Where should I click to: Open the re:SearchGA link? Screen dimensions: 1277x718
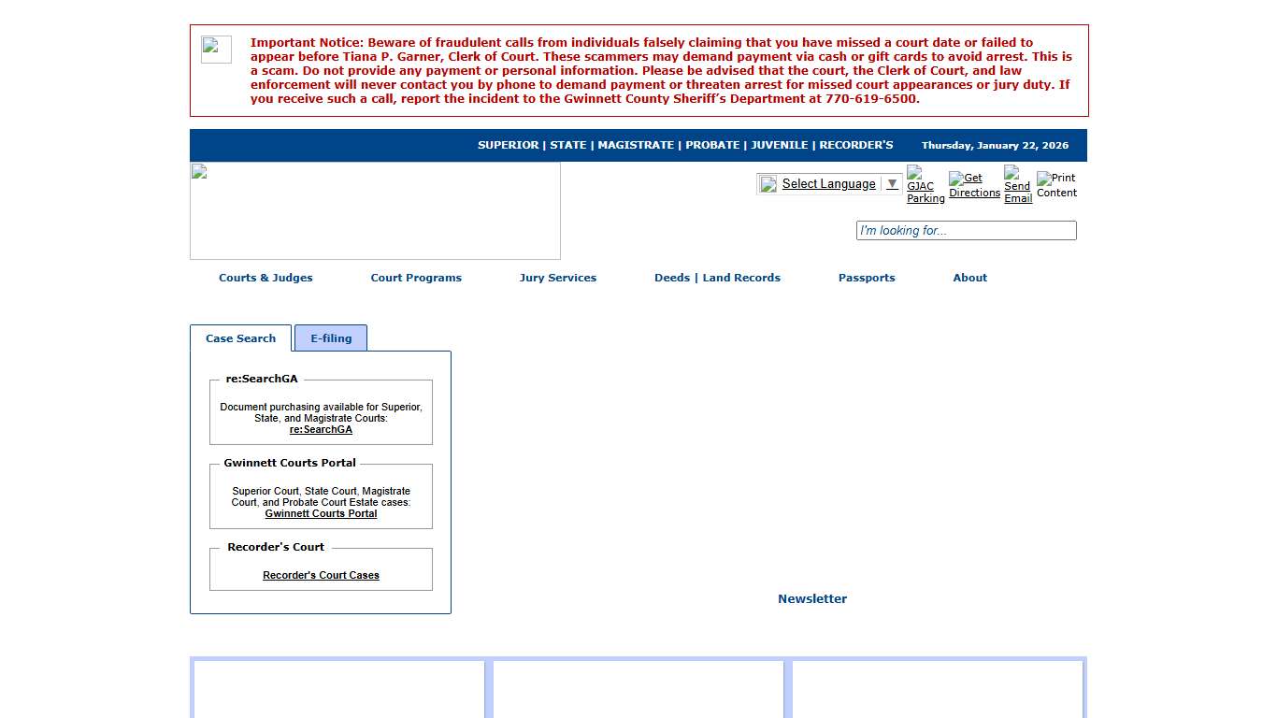click(321, 430)
